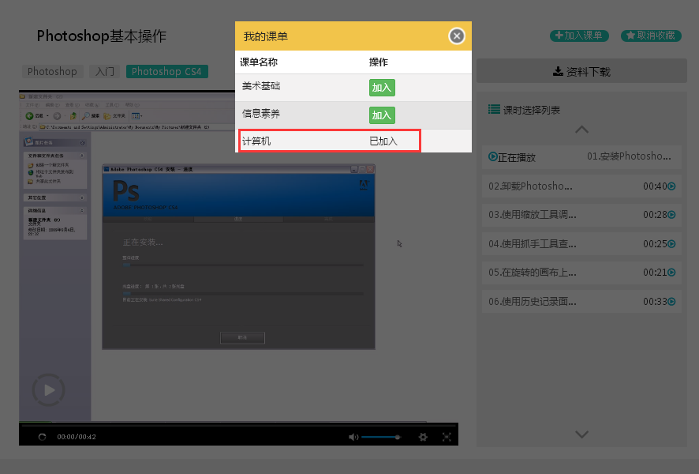The width and height of the screenshot is (699, 474).
Task: Start video with large play overlay
Action: [49, 390]
